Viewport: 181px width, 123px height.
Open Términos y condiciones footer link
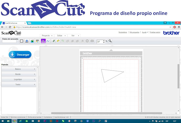pos(18,117)
